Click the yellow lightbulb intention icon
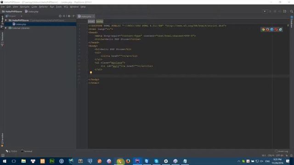This screenshot has height=165, width=294. pyautogui.click(x=91, y=72)
